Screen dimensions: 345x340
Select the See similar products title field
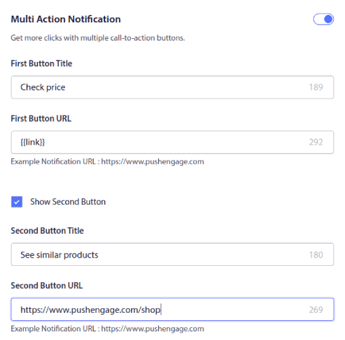172,254
